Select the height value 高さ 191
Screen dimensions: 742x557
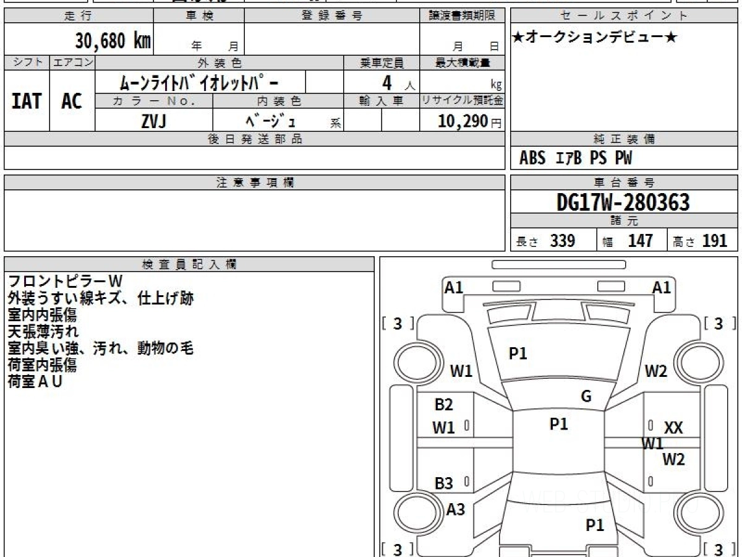tap(701, 241)
